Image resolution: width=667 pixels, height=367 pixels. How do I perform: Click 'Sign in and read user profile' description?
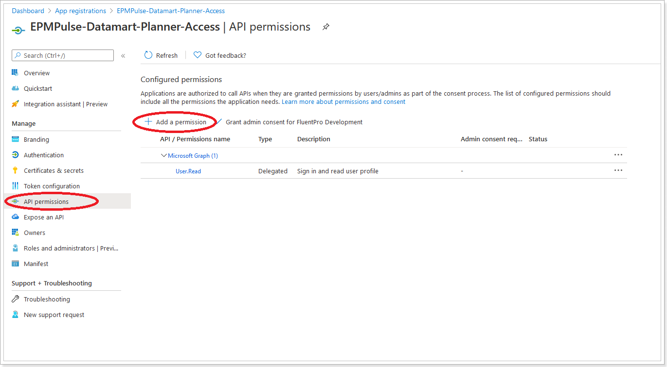click(338, 171)
